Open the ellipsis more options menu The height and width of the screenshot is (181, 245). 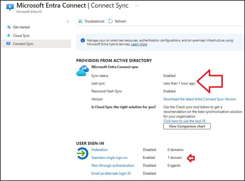tap(137, 6)
